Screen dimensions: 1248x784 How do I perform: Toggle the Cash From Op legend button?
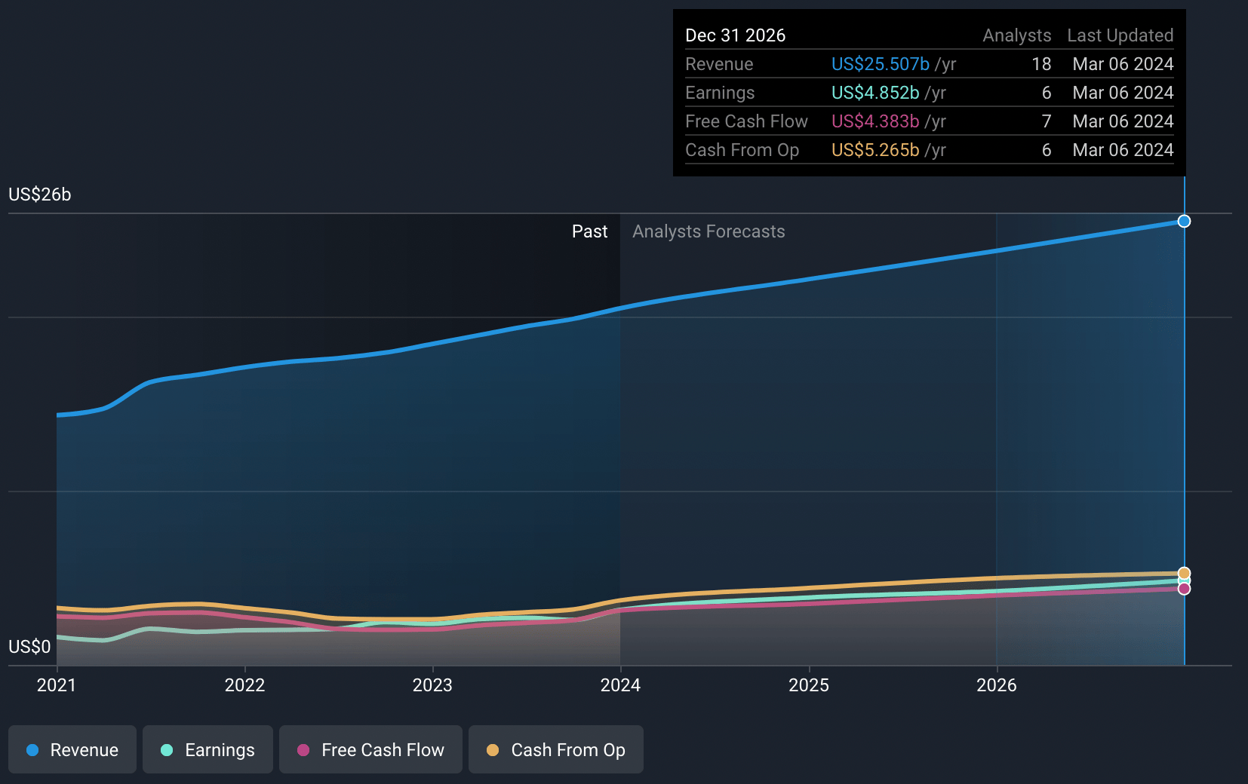pyautogui.click(x=556, y=749)
